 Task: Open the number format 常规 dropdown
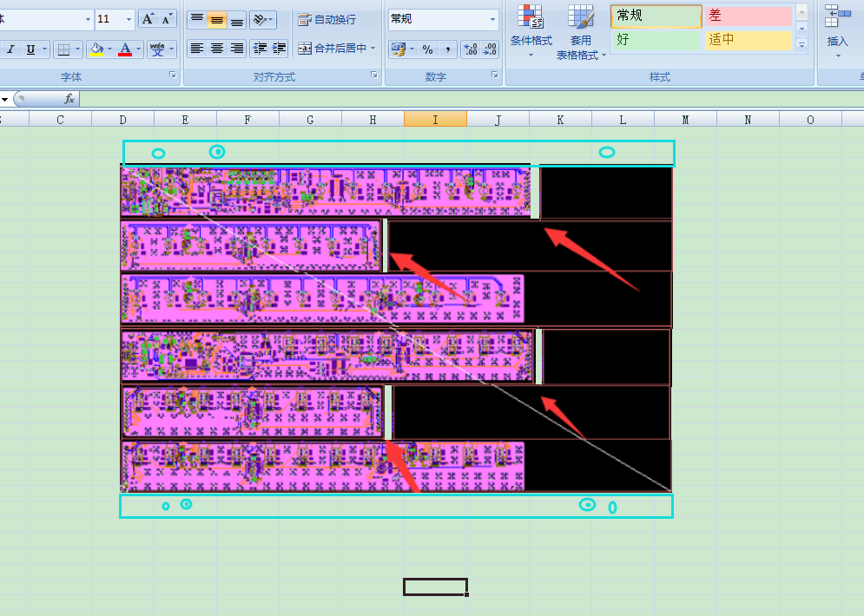coord(493,19)
